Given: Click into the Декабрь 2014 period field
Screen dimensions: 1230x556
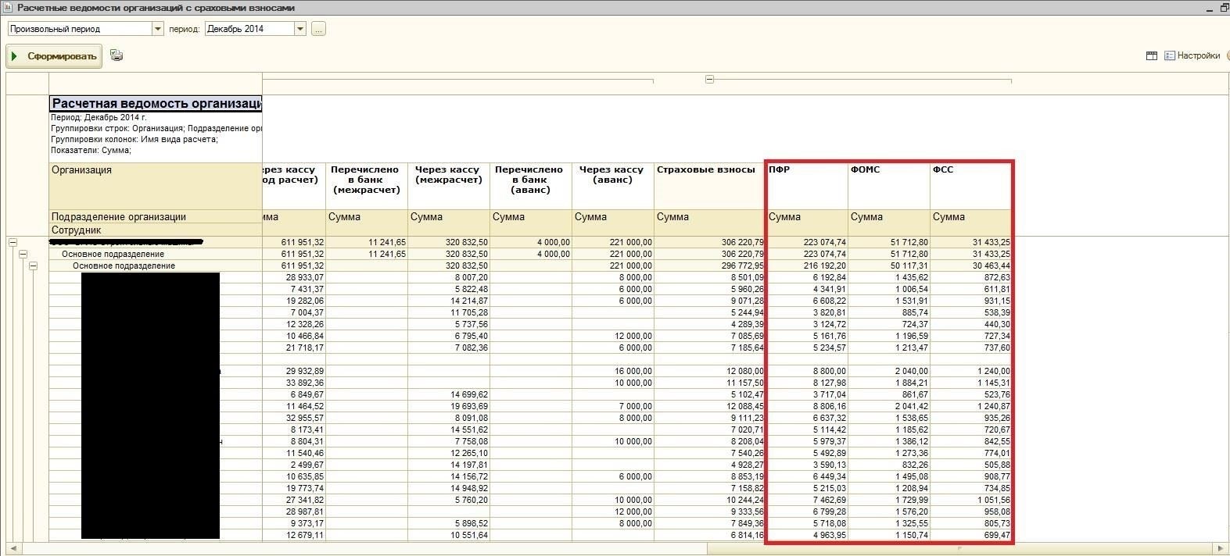Looking at the screenshot, I should coord(249,29).
